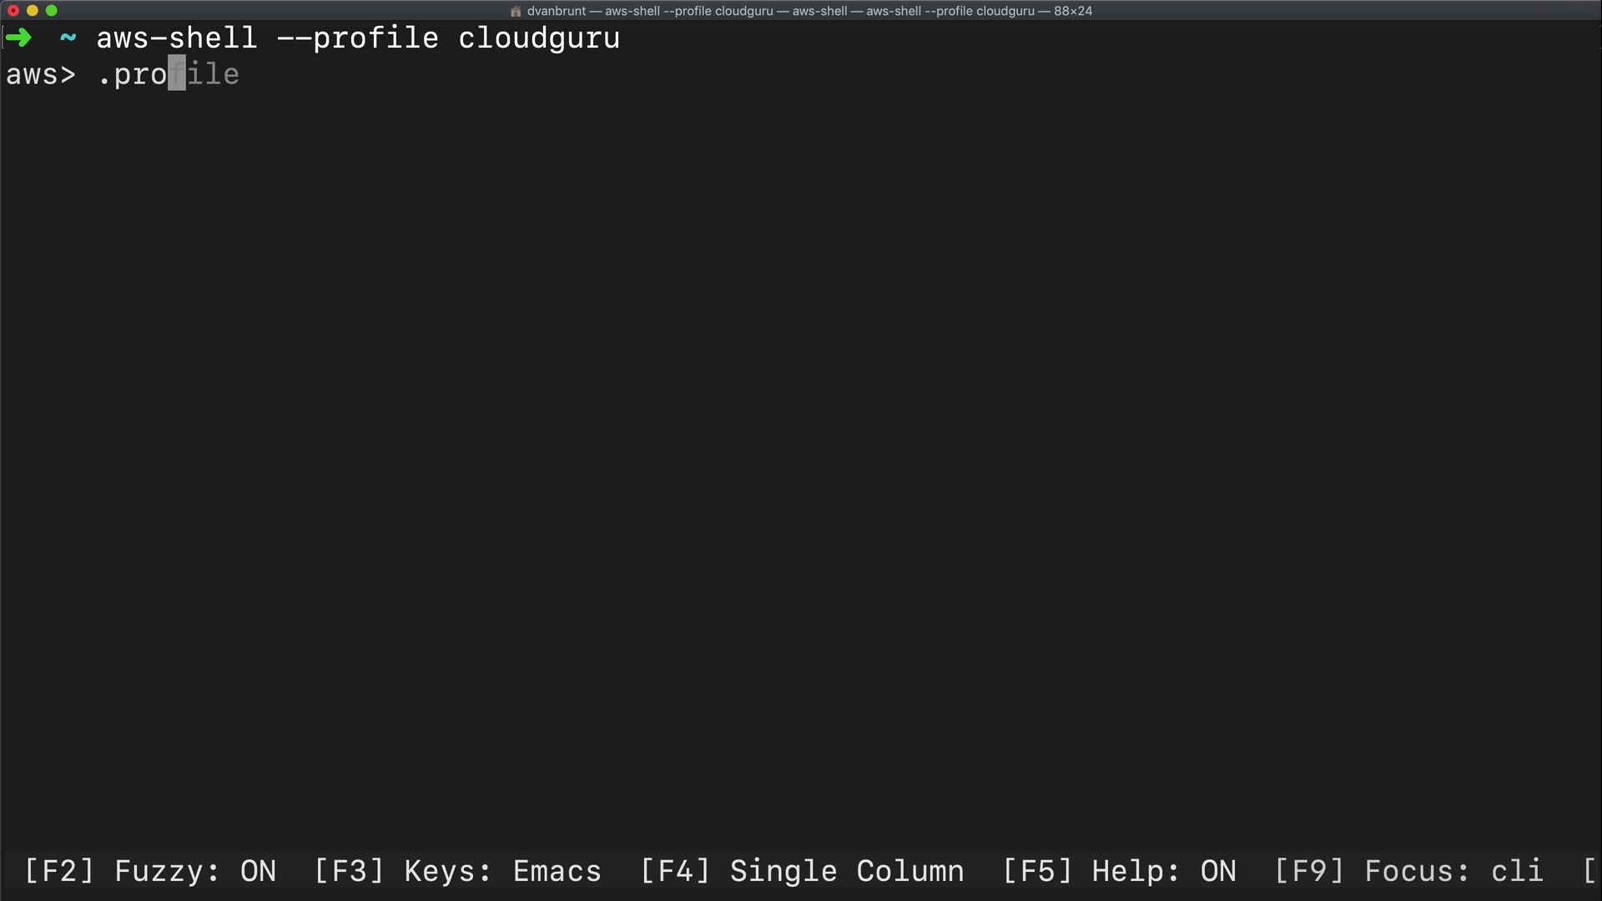Image resolution: width=1602 pixels, height=901 pixels.
Task: Toggle the F5 Help: ON setting
Action: (1119, 871)
